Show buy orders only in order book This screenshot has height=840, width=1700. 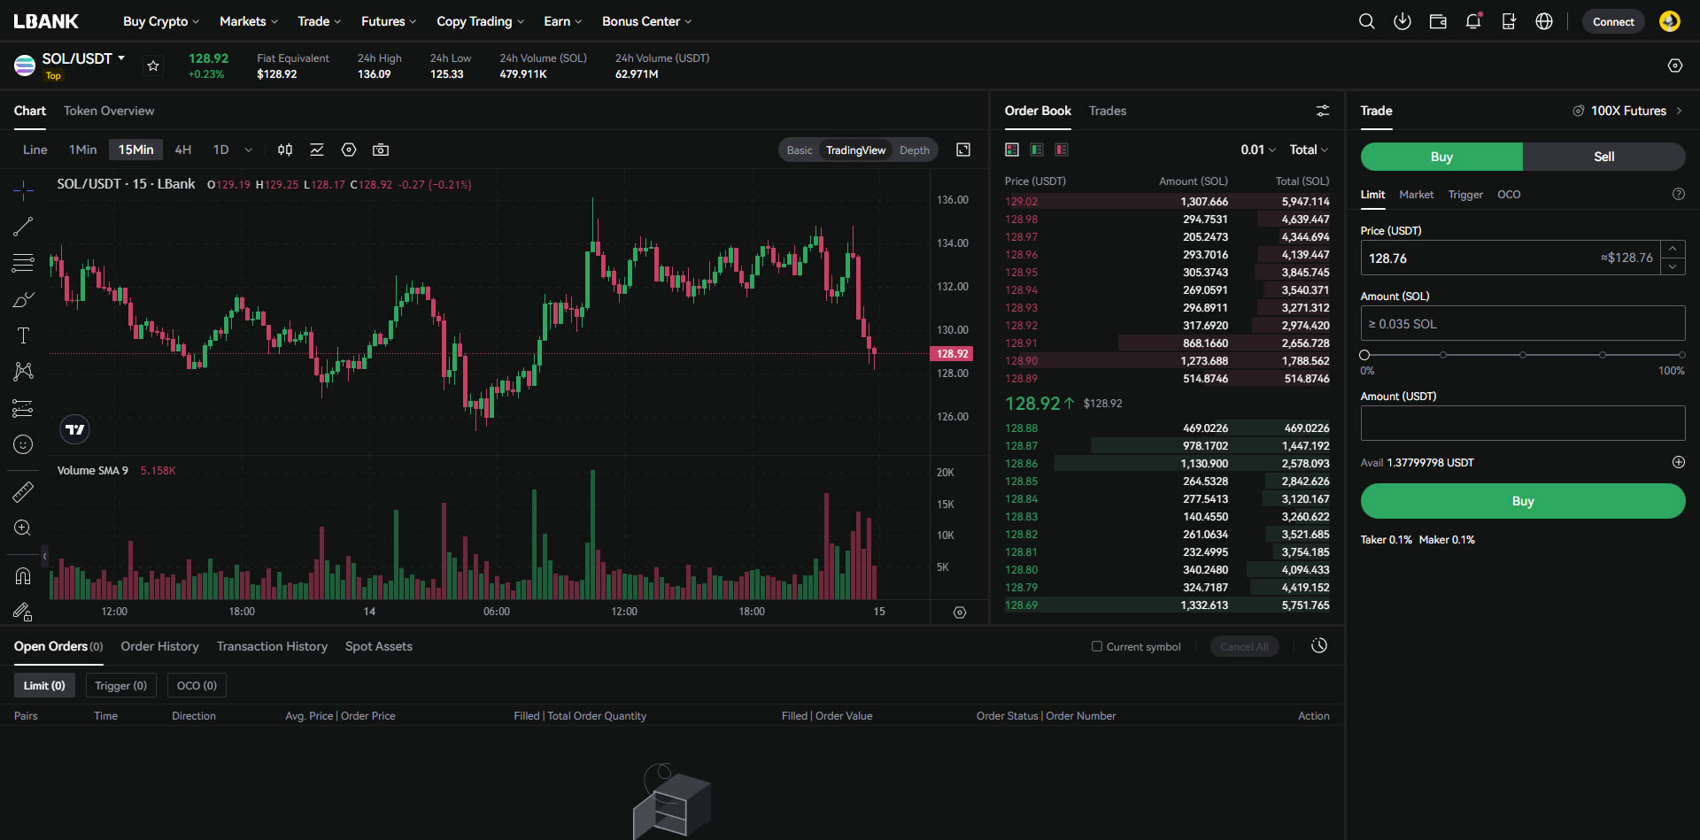pyautogui.click(x=1037, y=150)
